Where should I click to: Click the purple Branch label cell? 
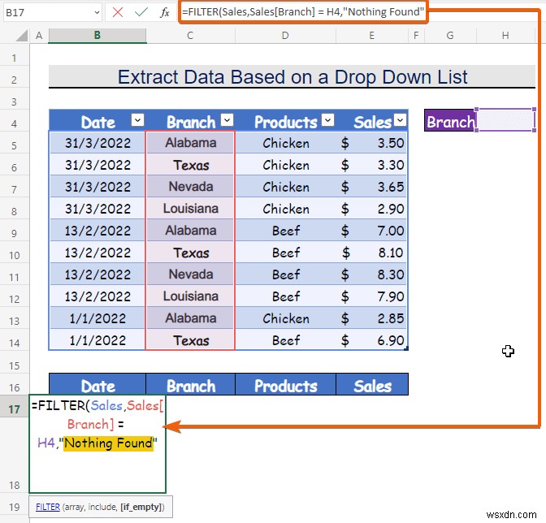[x=450, y=121]
